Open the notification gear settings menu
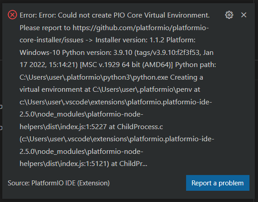Image resolution: width=258 pixels, height=202 pixels. pyautogui.click(x=229, y=15)
